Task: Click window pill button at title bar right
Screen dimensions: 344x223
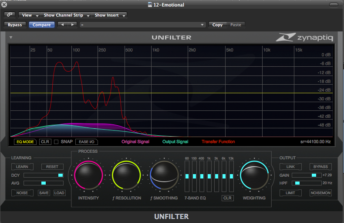Action: coord(334,5)
